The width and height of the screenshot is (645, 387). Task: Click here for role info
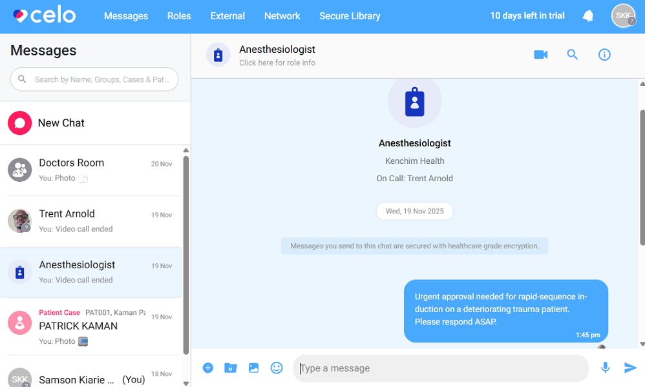[277, 64]
